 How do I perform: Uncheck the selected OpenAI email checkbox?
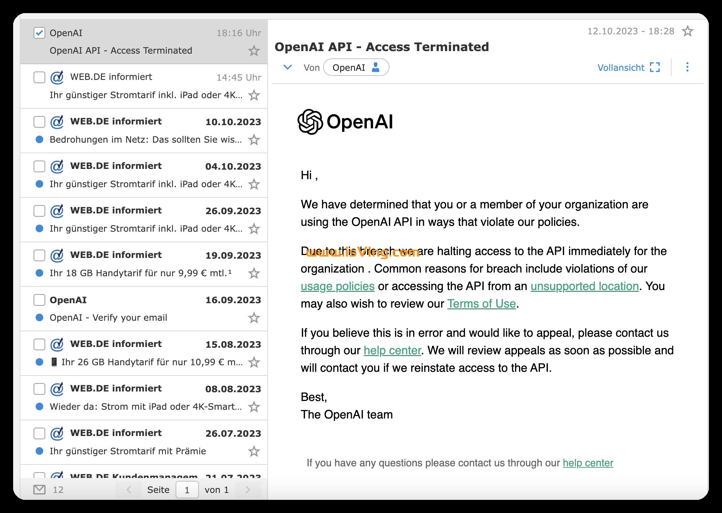tap(39, 33)
